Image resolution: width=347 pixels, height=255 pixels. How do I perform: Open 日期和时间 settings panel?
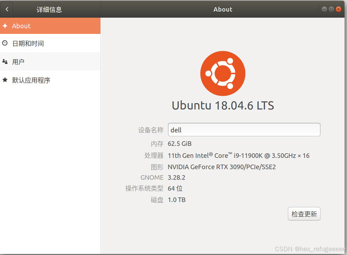(x=50, y=43)
